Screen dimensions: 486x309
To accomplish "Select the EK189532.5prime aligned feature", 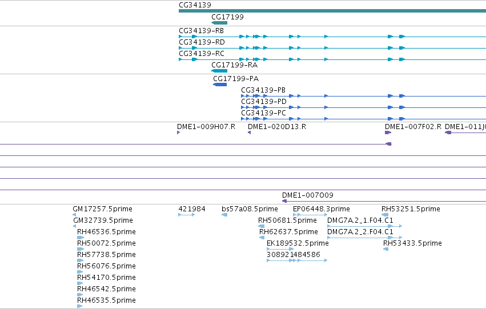I will [x=280, y=249].
